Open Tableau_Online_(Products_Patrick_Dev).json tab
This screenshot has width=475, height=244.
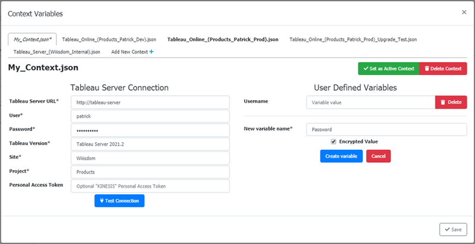pyautogui.click(x=109, y=39)
